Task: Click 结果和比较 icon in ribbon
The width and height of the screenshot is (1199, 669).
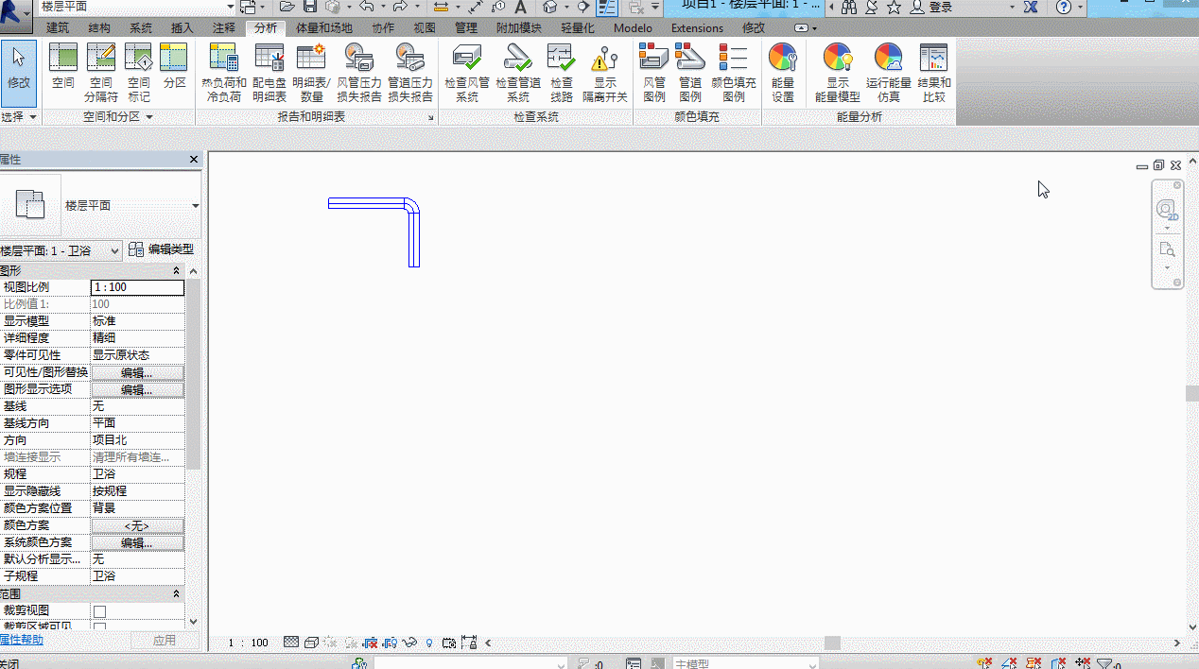Action: point(934,72)
